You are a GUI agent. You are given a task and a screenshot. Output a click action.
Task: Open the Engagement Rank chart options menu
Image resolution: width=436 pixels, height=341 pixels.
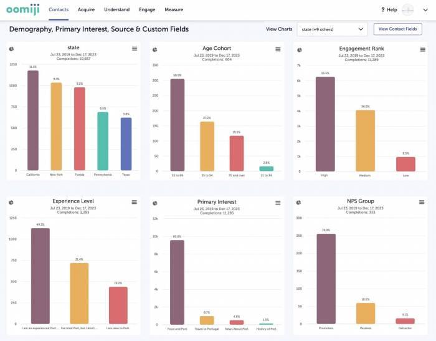click(x=422, y=49)
